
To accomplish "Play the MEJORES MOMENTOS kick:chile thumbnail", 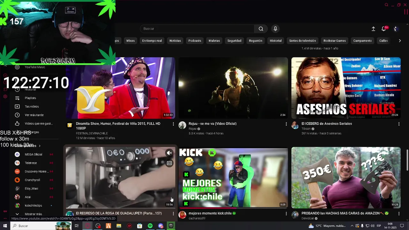I will (233, 178).
